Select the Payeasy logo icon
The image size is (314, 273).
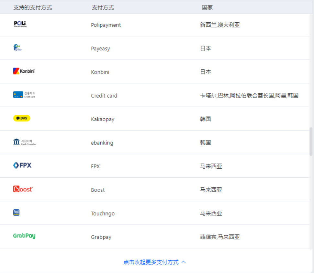tap(17, 47)
